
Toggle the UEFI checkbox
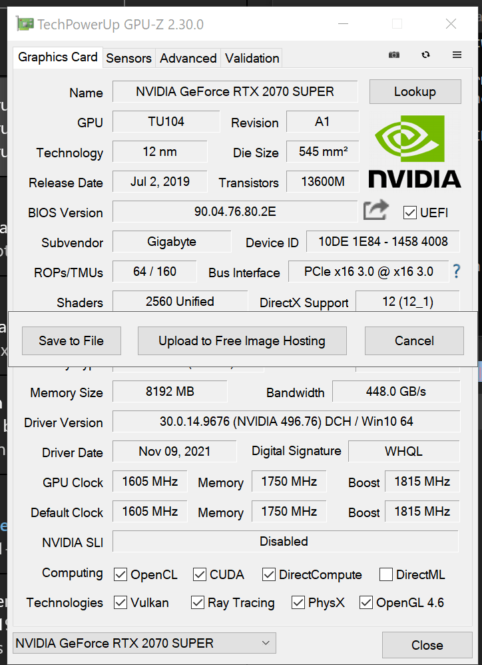tap(409, 213)
